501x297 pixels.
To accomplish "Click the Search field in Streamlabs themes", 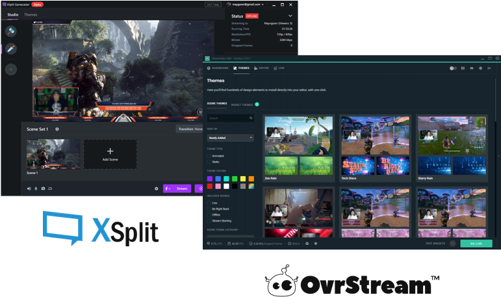I will (x=231, y=118).
